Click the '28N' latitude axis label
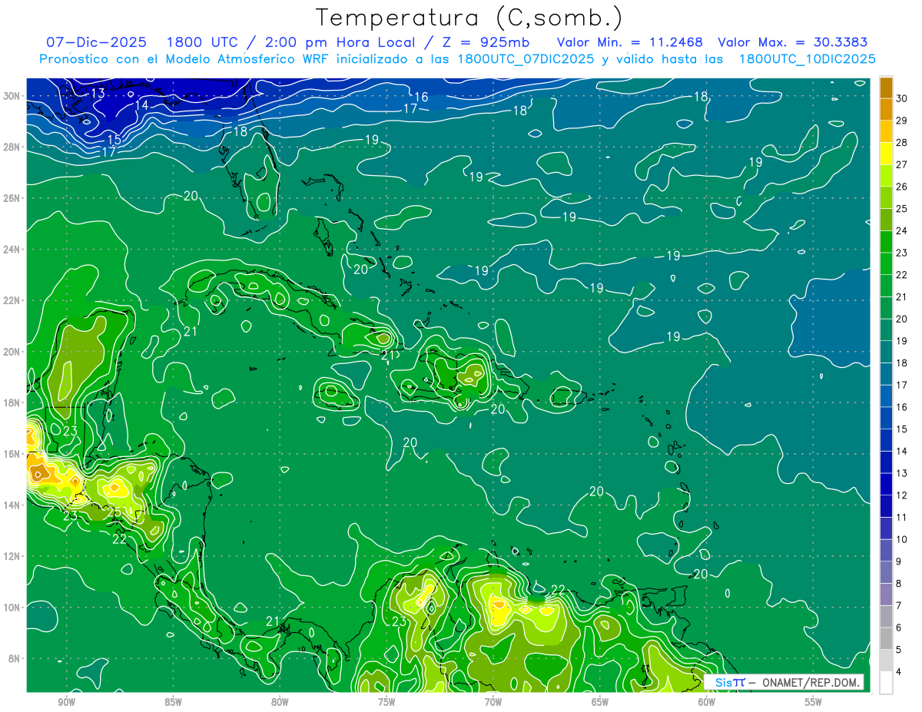This screenshot has width=922, height=712. [x=12, y=147]
